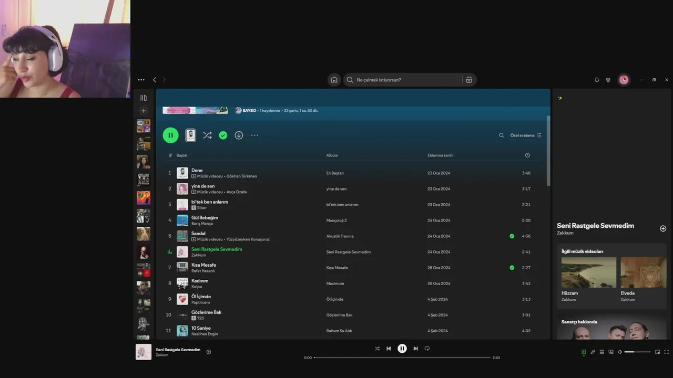Click the 'Sanatçı hakkında' artist card
Viewport: 673px width, 378px height.
pyautogui.click(x=612, y=327)
